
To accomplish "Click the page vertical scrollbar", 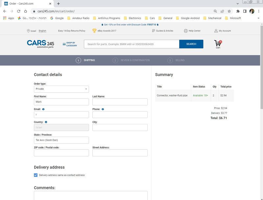I will (x=261, y=67).
